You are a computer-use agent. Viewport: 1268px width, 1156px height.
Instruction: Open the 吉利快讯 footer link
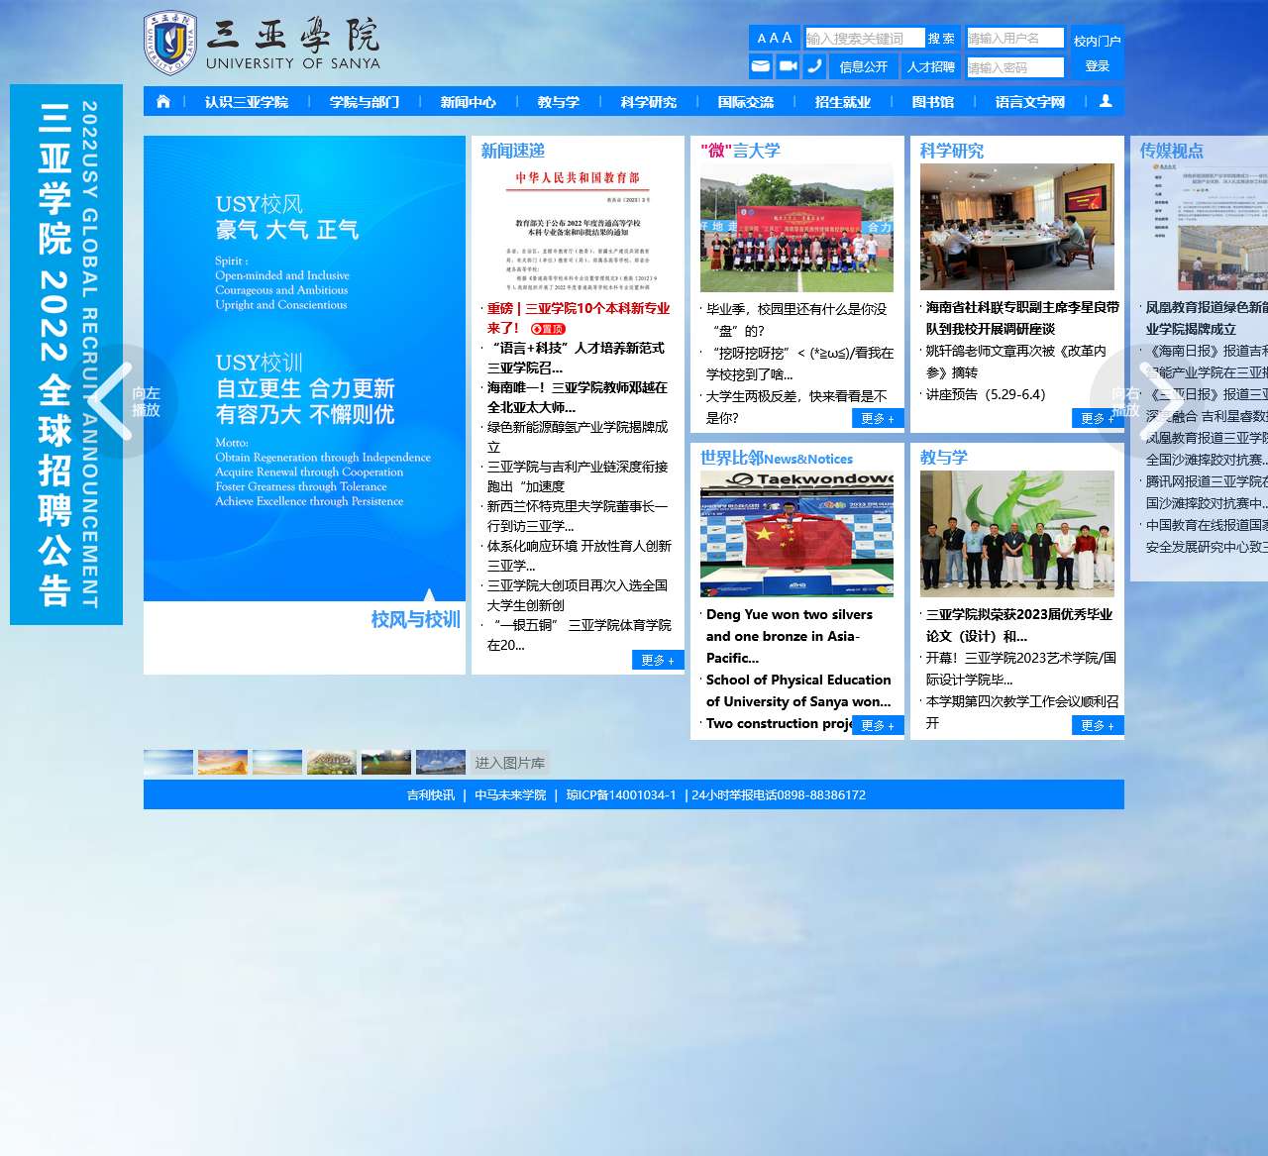[431, 794]
